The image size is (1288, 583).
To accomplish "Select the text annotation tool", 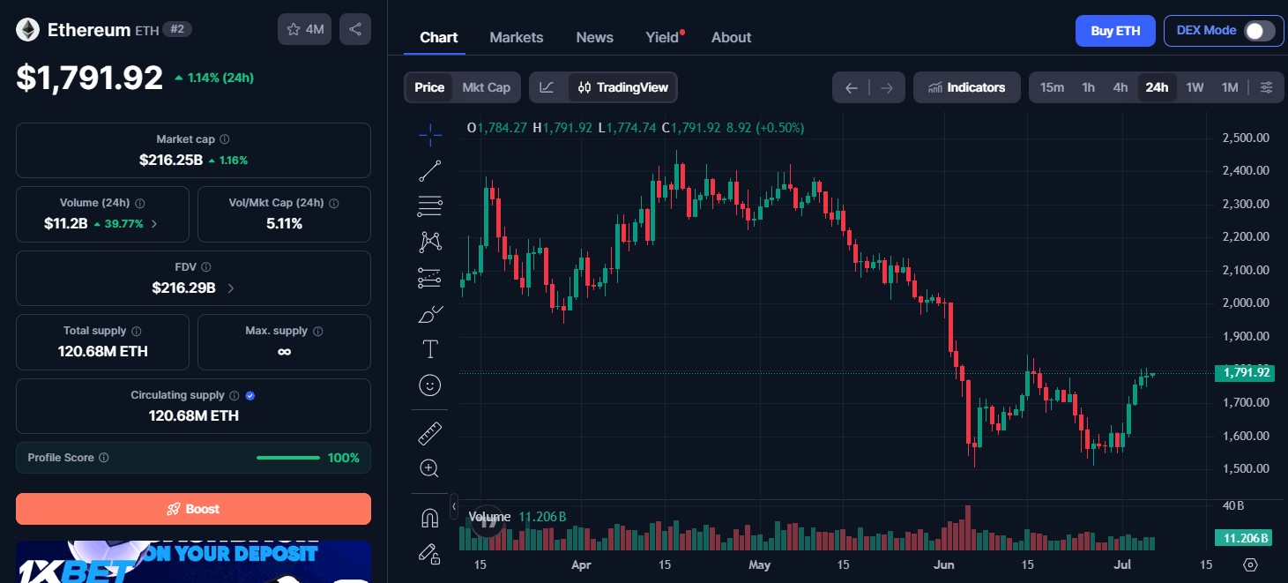I will coord(430,349).
